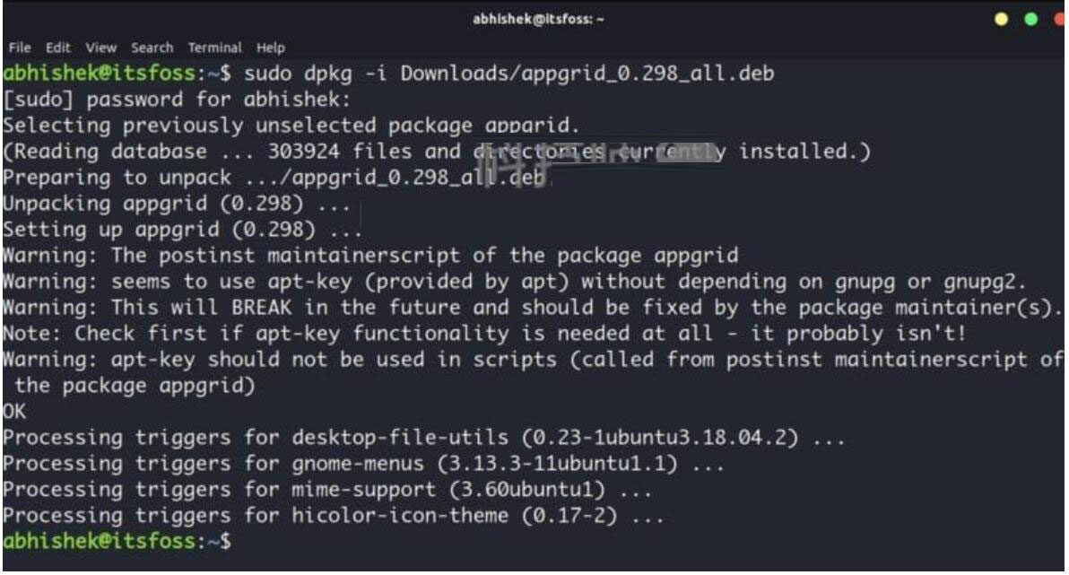This screenshot has height=575, width=1069.
Task: Click the gnome-menus trigger line
Action: 363,464
